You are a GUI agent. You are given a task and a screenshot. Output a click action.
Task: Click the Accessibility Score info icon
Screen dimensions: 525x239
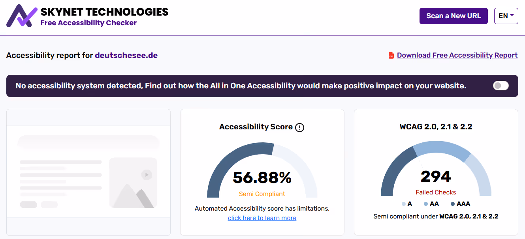click(x=300, y=127)
